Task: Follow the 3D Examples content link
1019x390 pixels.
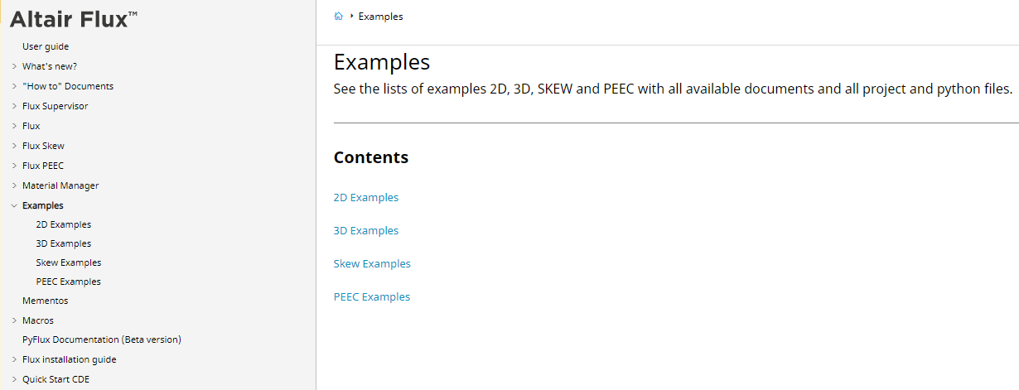Action: point(366,231)
